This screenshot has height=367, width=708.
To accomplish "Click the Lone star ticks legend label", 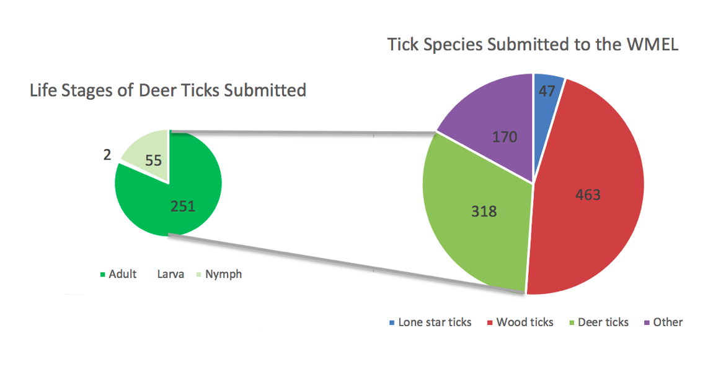I will pos(435,322).
